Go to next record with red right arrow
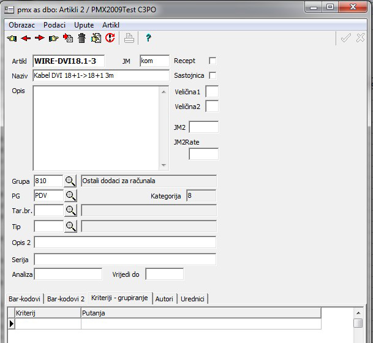 coord(39,38)
